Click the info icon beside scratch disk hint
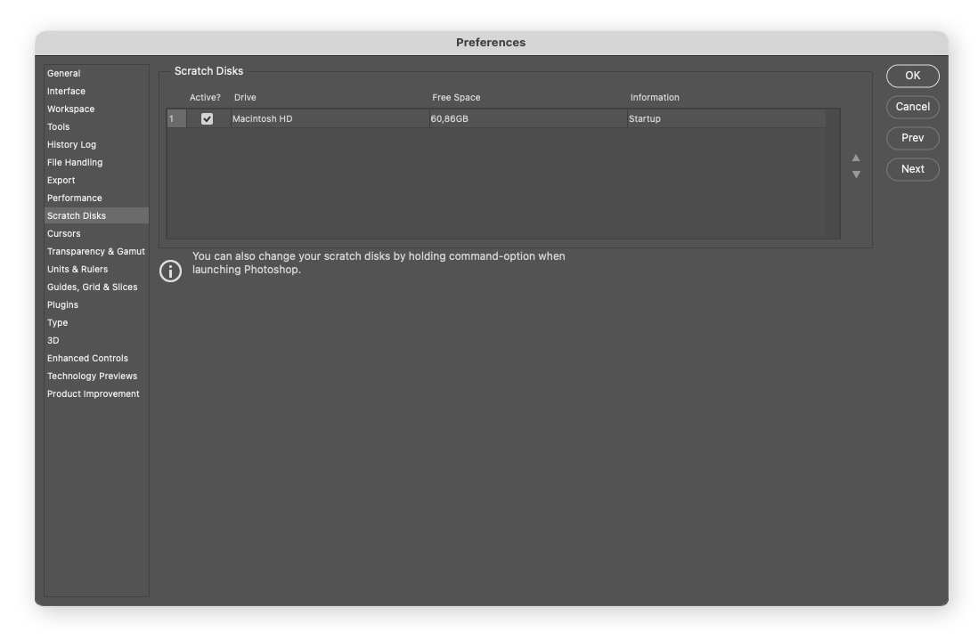 coord(170,271)
